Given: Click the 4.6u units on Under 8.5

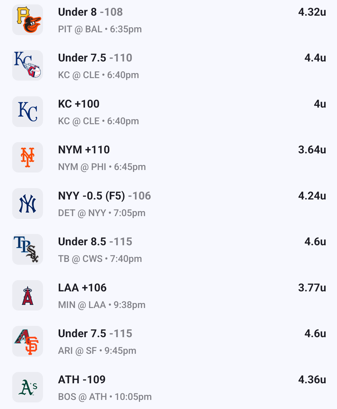Looking at the screenshot, I should click(x=315, y=242).
